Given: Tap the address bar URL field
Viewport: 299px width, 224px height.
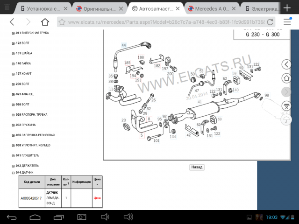Looking at the screenshot, I should tap(166, 22).
